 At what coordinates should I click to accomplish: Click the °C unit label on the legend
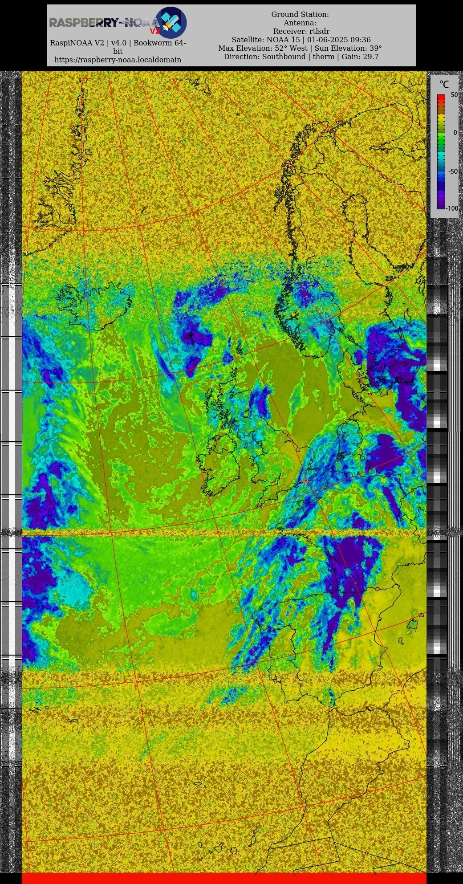point(444,84)
